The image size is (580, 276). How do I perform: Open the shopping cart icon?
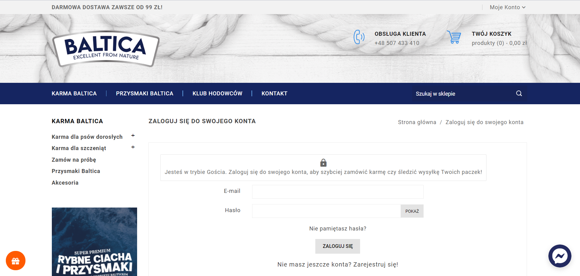[x=454, y=37]
